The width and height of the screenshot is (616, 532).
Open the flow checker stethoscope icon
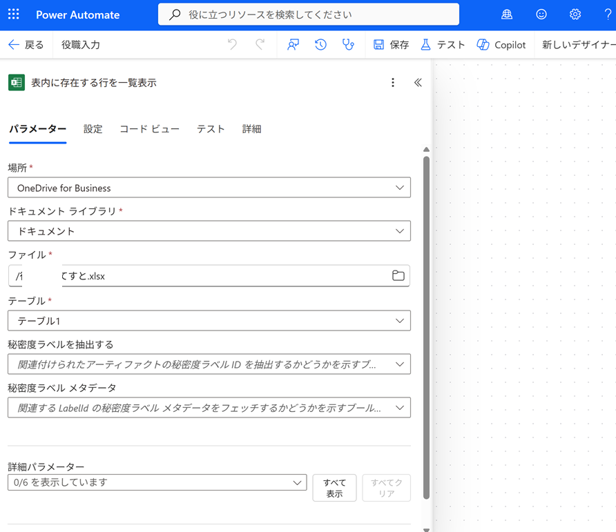(348, 45)
